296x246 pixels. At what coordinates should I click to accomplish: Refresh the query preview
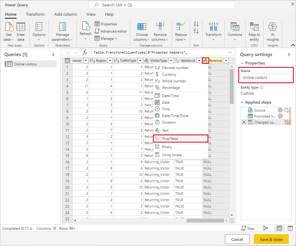click(86, 31)
